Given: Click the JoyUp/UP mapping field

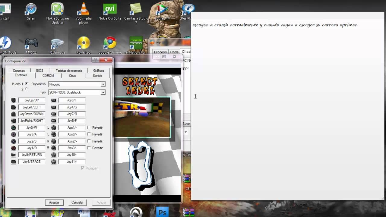Looking at the screenshot, I should [x=32, y=100].
